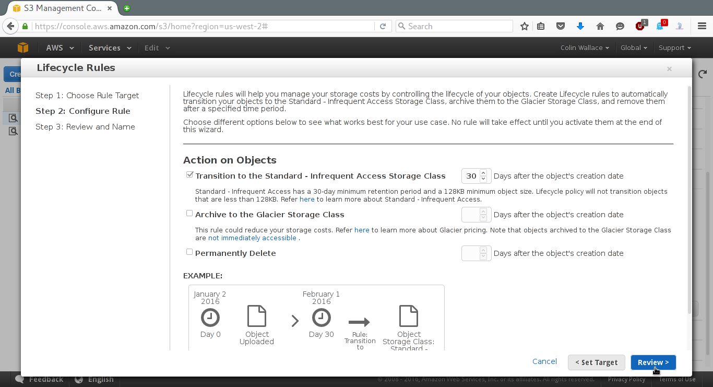The image size is (713, 387).
Task: Click the Object Storage Class document icon
Action: 409,316
